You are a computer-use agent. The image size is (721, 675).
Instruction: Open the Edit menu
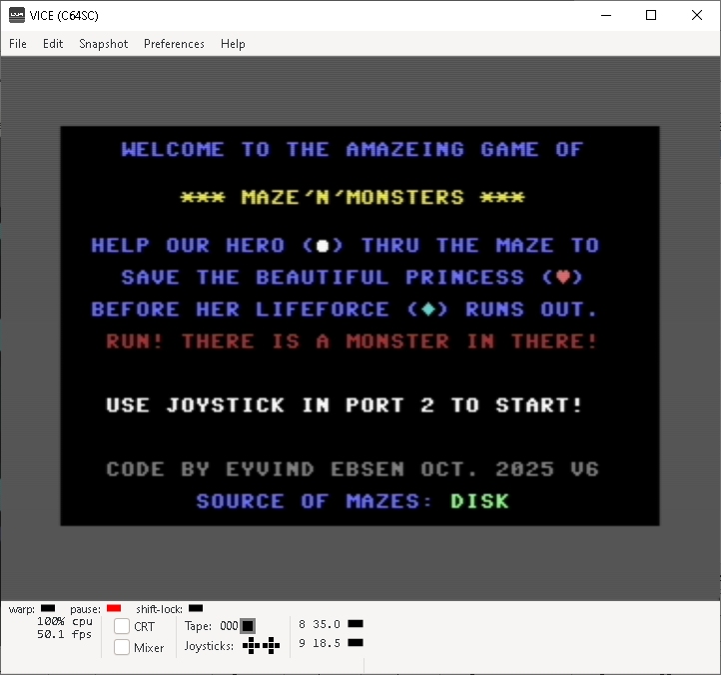[x=53, y=44]
